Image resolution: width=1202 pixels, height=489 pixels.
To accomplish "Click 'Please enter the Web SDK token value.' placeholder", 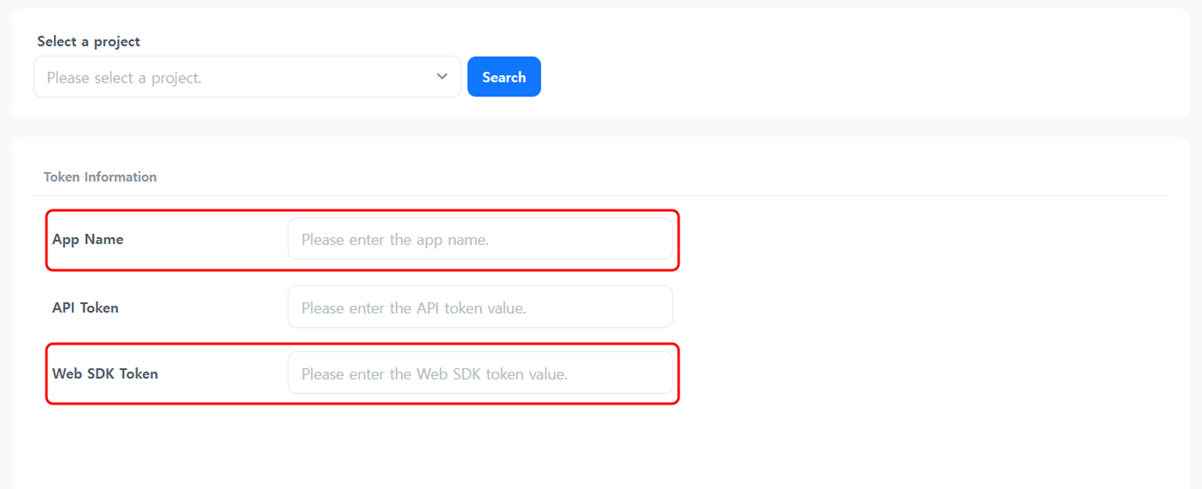I will tap(435, 374).
